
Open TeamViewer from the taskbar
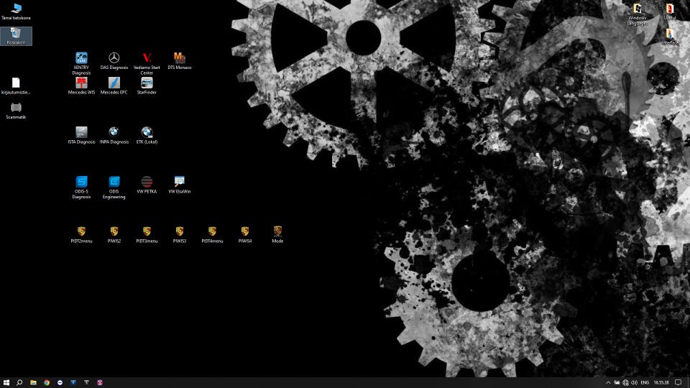[60, 382]
